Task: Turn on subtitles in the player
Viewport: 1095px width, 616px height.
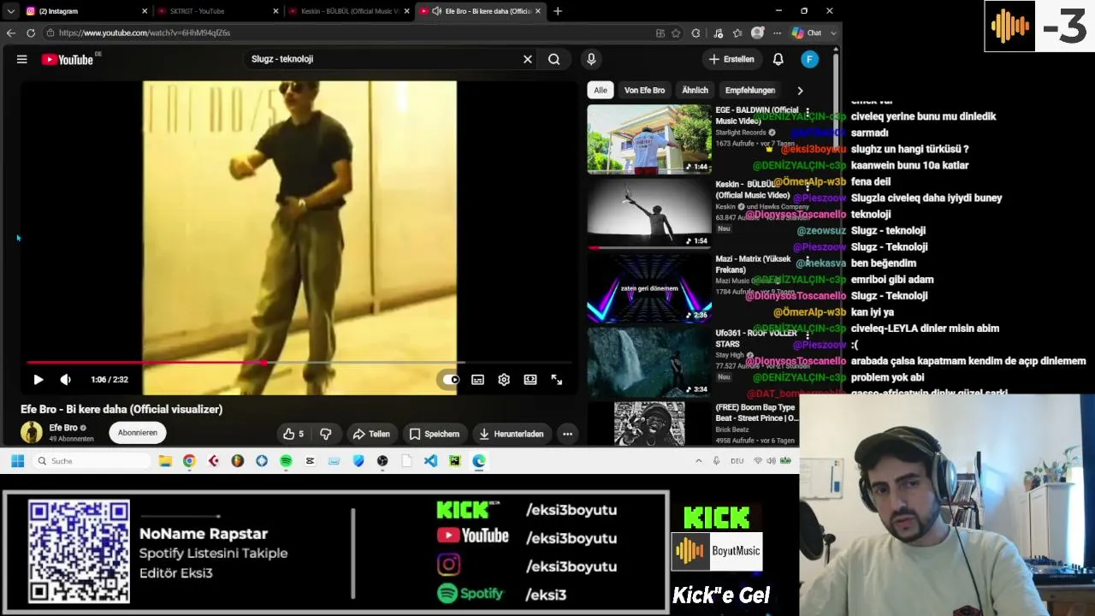Action: (477, 380)
